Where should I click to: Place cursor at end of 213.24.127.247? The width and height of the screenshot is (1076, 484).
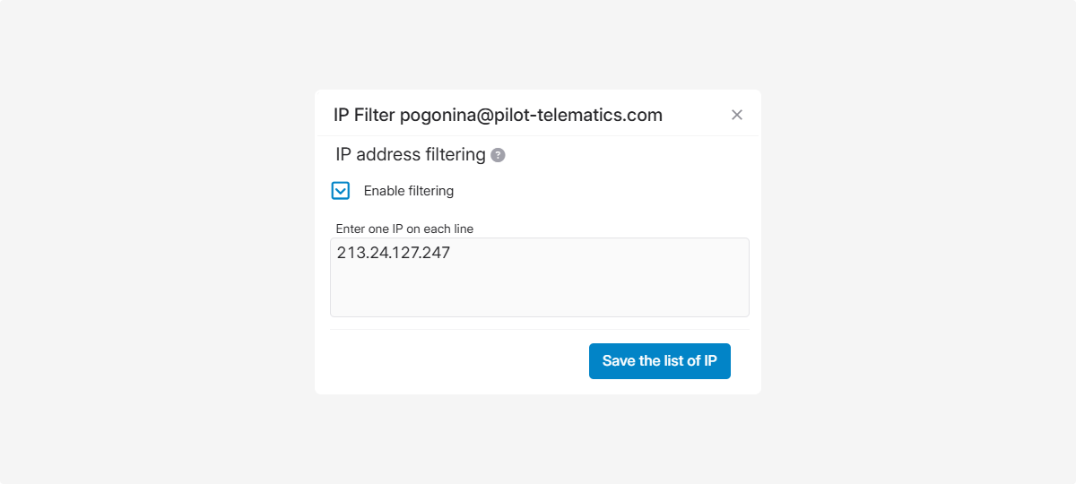[x=451, y=253]
